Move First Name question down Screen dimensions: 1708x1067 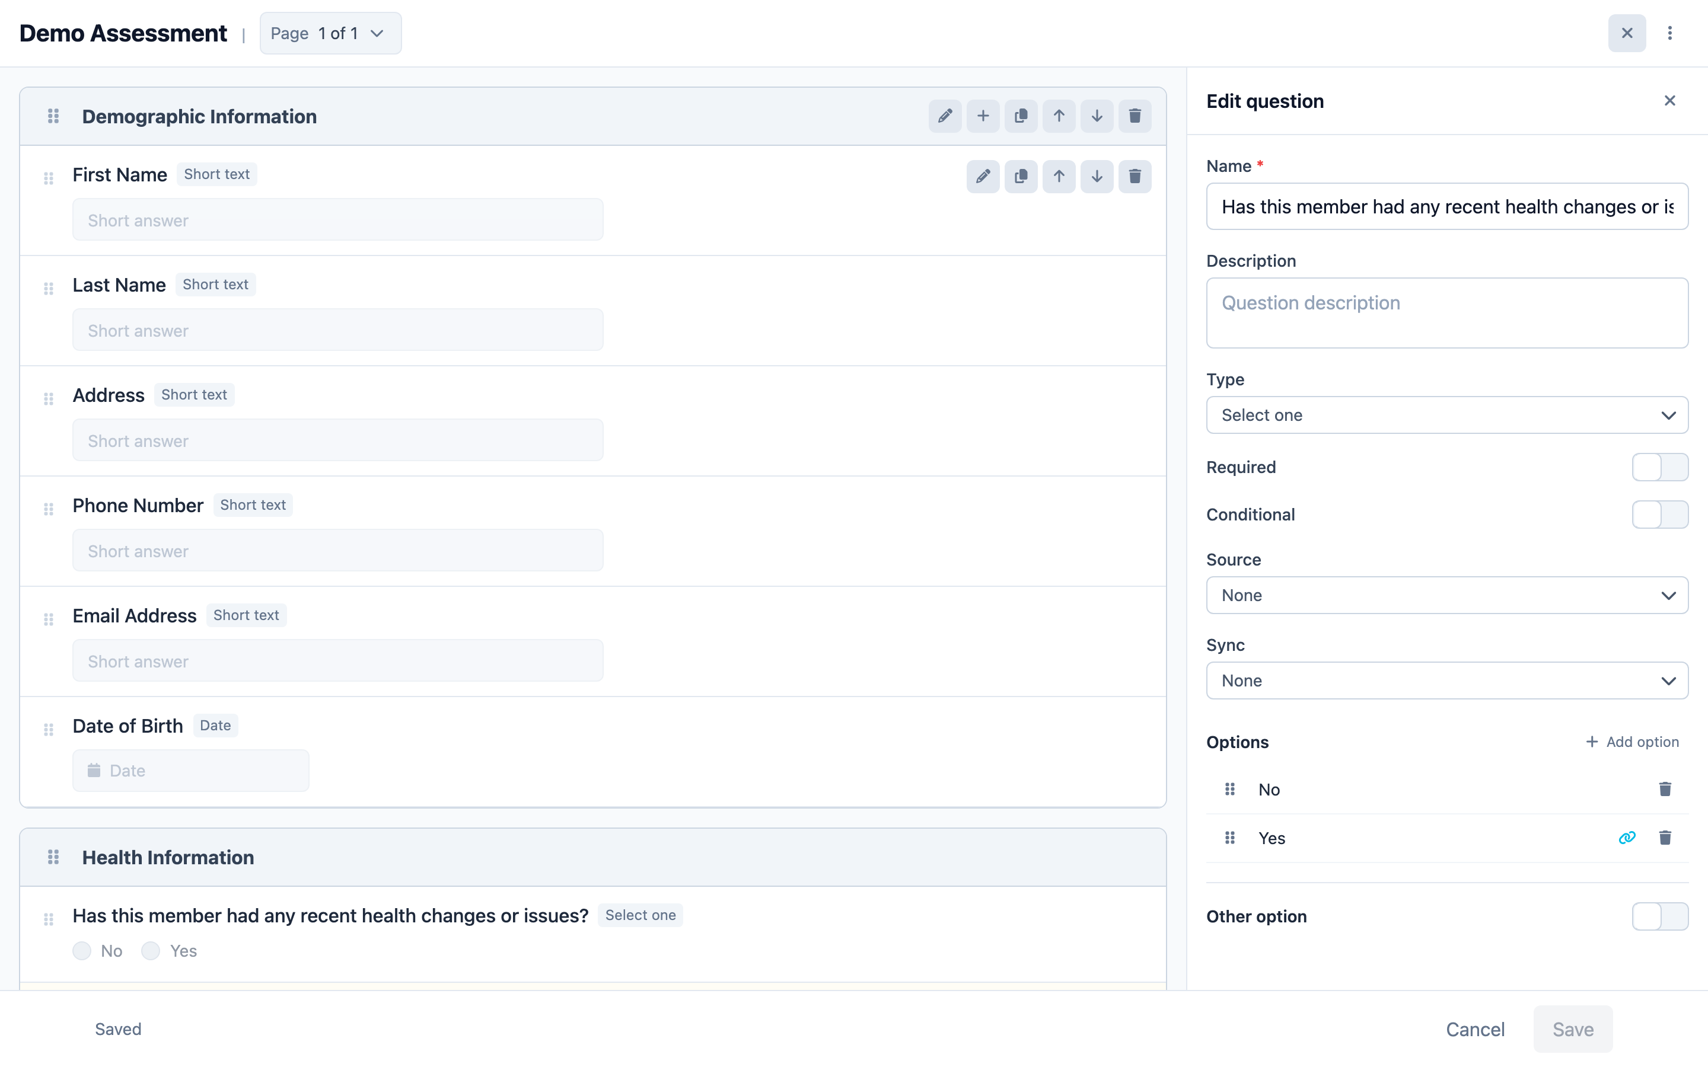pos(1097,177)
